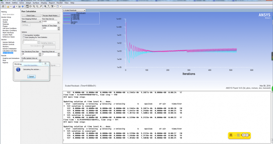273x144 pixels.
Task: Select Boundary Conditions in navigation tree
Action: pos(10,31)
